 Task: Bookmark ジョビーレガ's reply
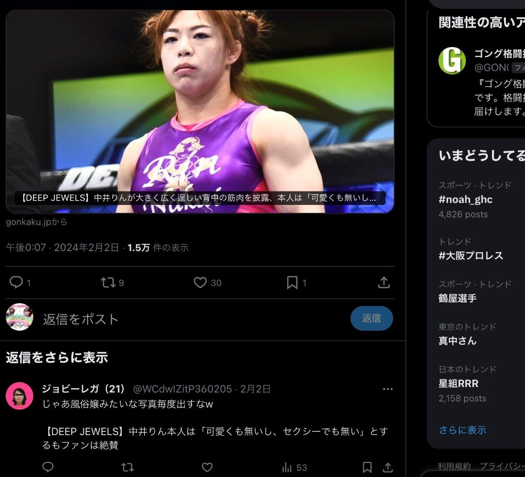click(367, 467)
